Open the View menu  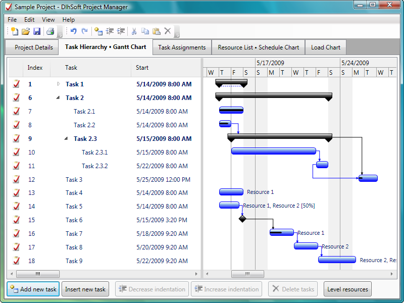[48, 20]
